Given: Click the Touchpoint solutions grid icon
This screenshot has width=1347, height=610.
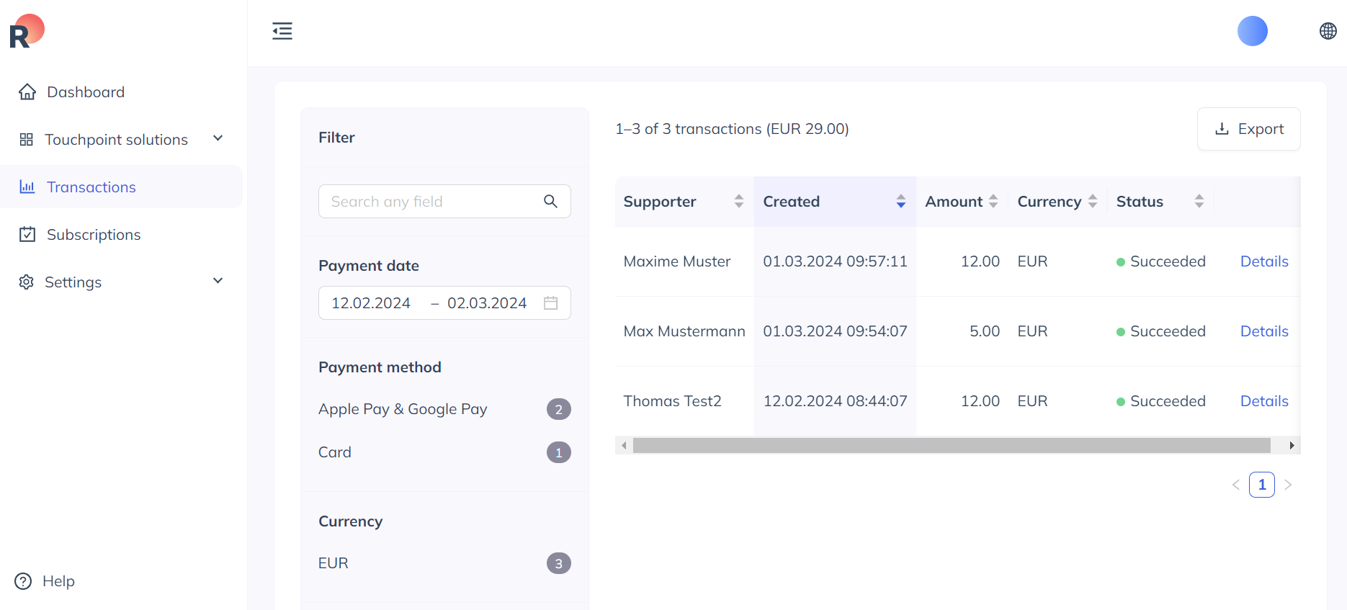Looking at the screenshot, I should tap(27, 140).
